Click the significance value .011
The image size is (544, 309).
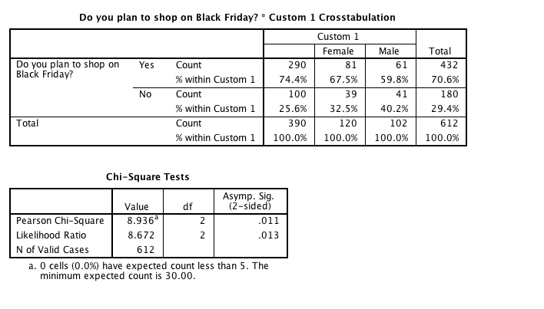tap(268, 221)
